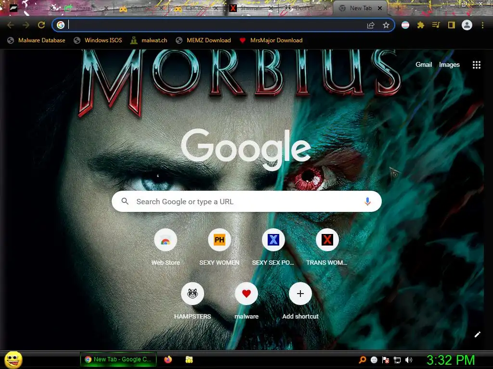The width and height of the screenshot is (493, 369).
Task: Share this page using the share icon
Action: tap(371, 25)
